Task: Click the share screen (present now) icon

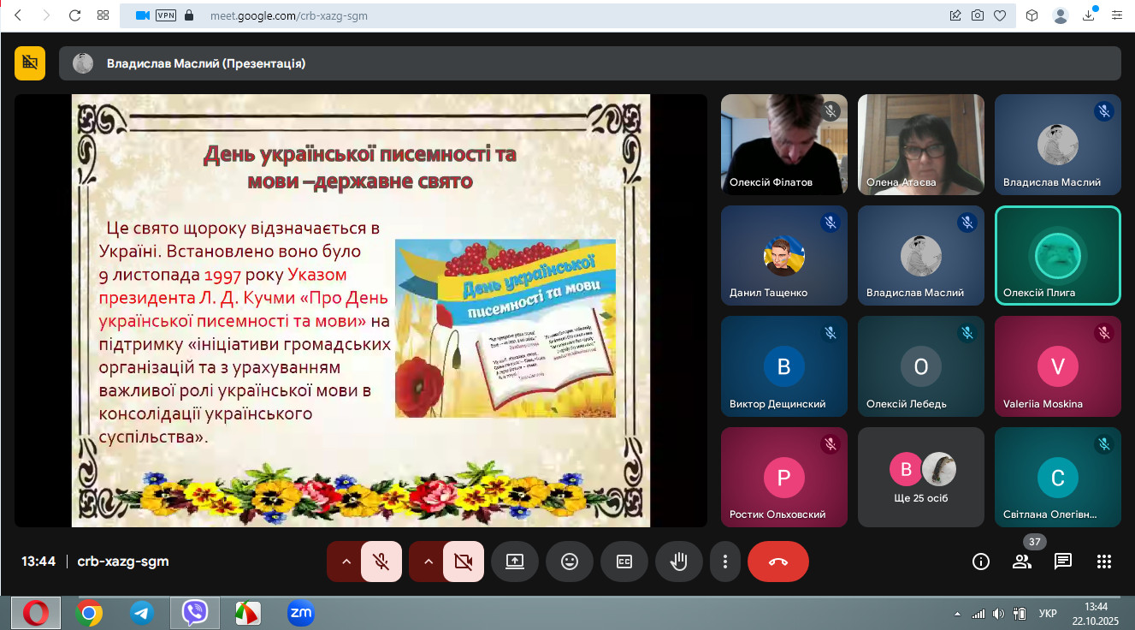Action: tap(515, 562)
